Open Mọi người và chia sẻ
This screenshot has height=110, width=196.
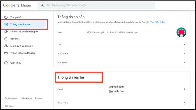pos(22,46)
